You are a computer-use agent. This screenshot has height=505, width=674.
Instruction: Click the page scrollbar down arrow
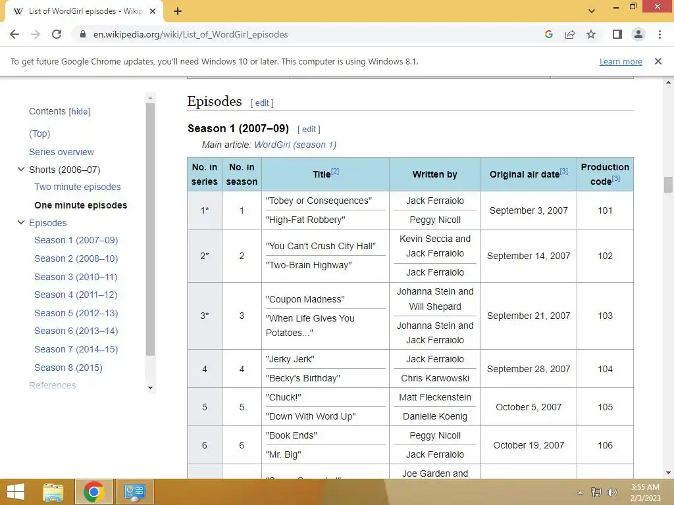click(x=668, y=473)
